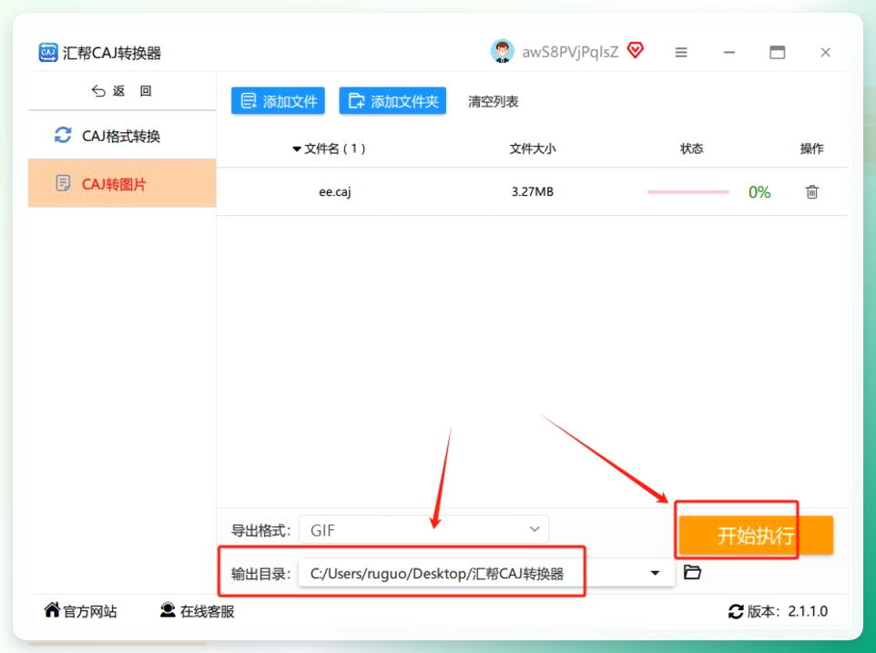Open the hamburger menu in title bar
This screenshot has width=876, height=653.
pyautogui.click(x=680, y=53)
